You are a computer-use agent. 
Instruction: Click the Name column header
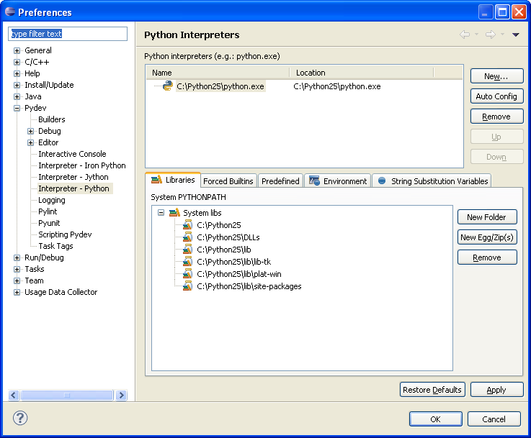[218, 73]
